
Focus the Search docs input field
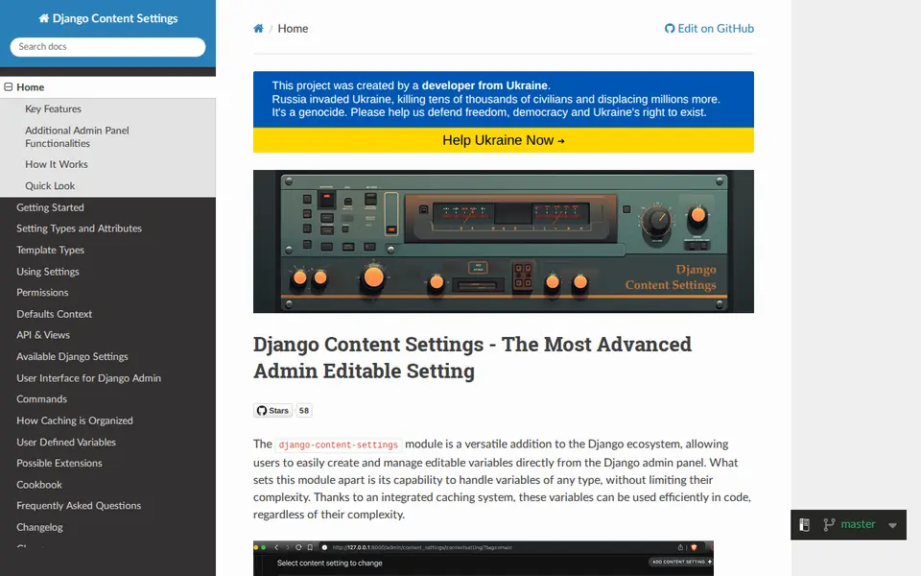point(108,47)
